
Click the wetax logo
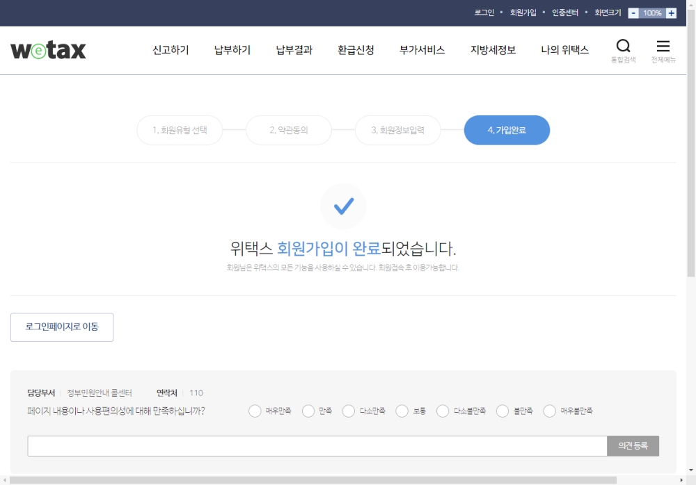pyautogui.click(x=48, y=50)
